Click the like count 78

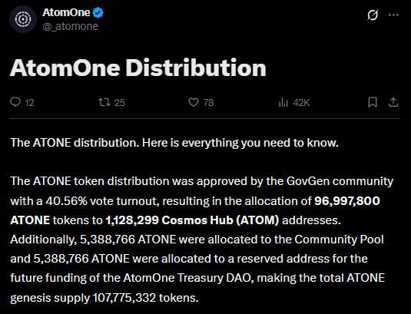pos(209,103)
